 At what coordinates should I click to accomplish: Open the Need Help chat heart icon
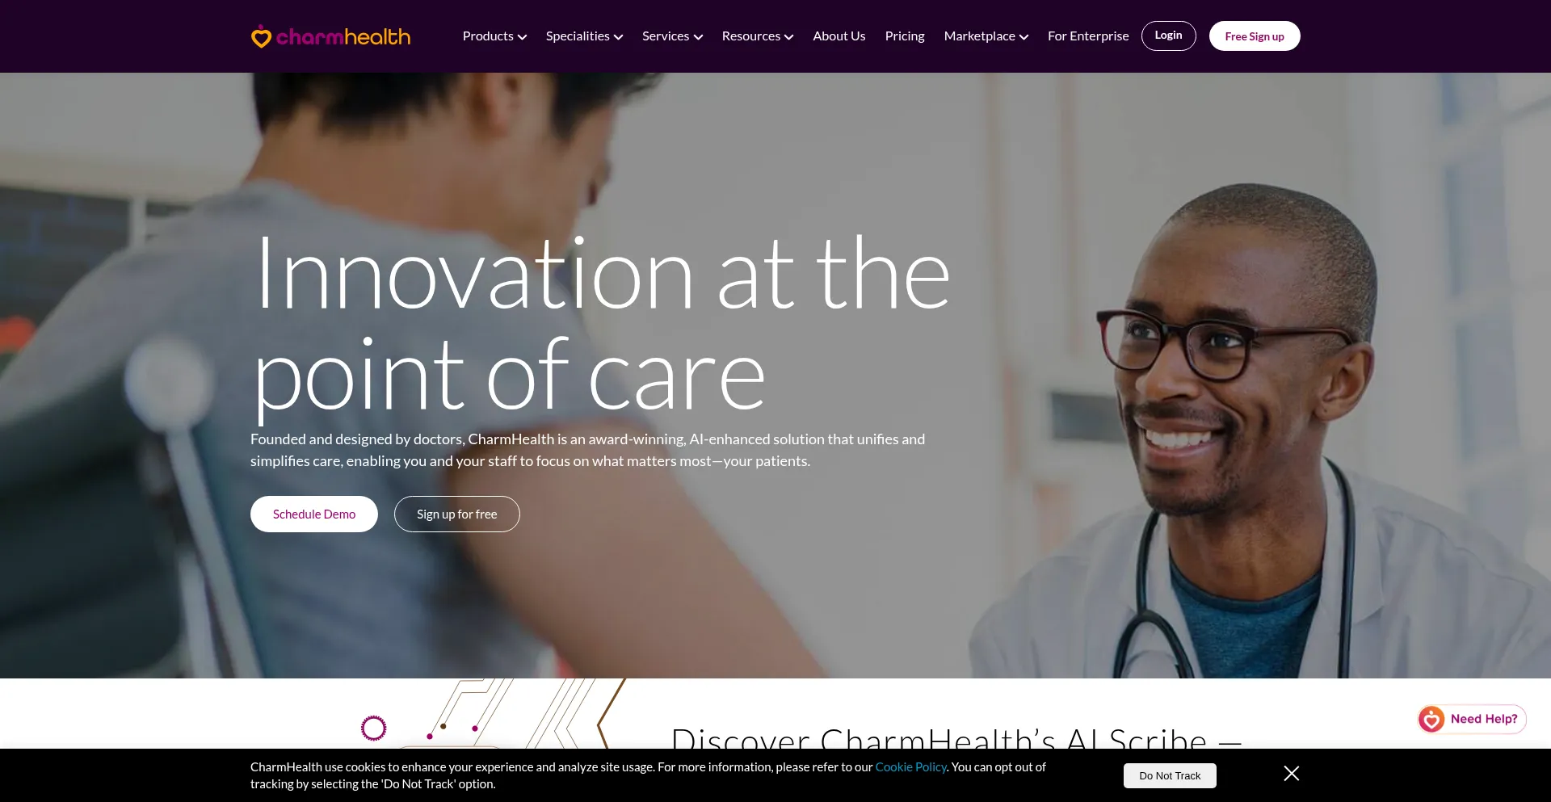pos(1431,719)
